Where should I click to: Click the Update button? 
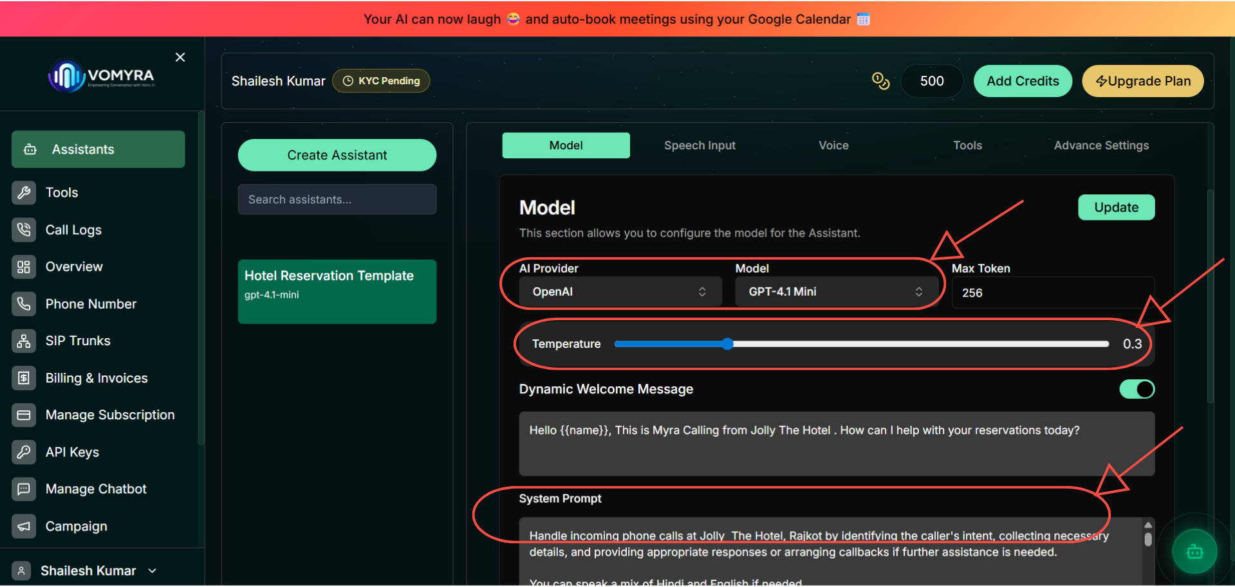tap(1116, 208)
